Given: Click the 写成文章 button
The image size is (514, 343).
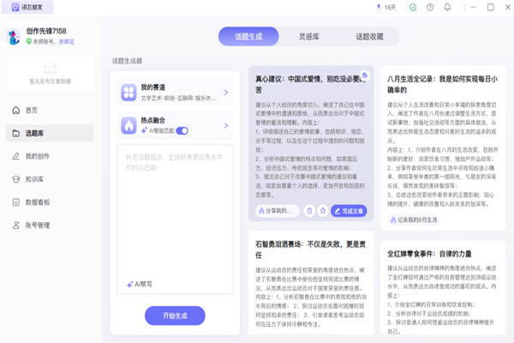Looking at the screenshot, I should [x=350, y=210].
